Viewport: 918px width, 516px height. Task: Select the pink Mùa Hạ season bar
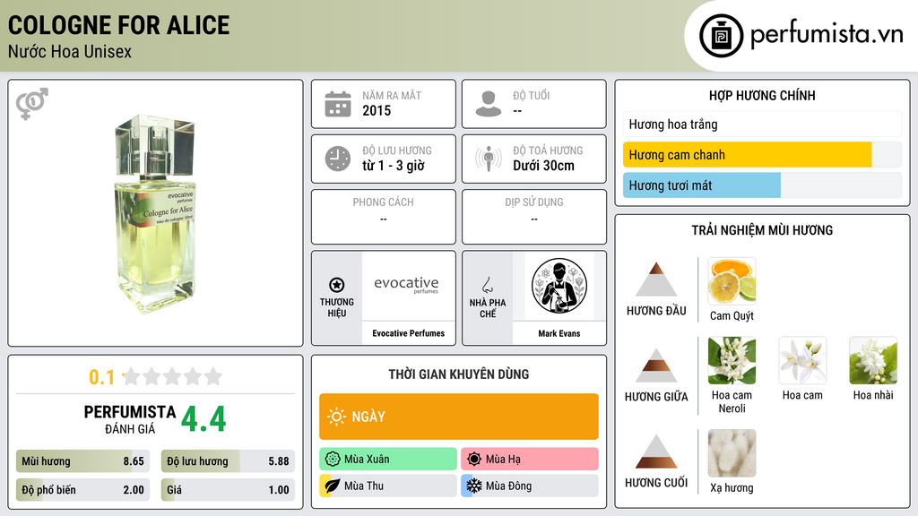tap(529, 460)
